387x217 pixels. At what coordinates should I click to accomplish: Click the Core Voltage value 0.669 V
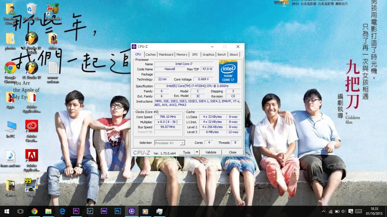(x=203, y=79)
